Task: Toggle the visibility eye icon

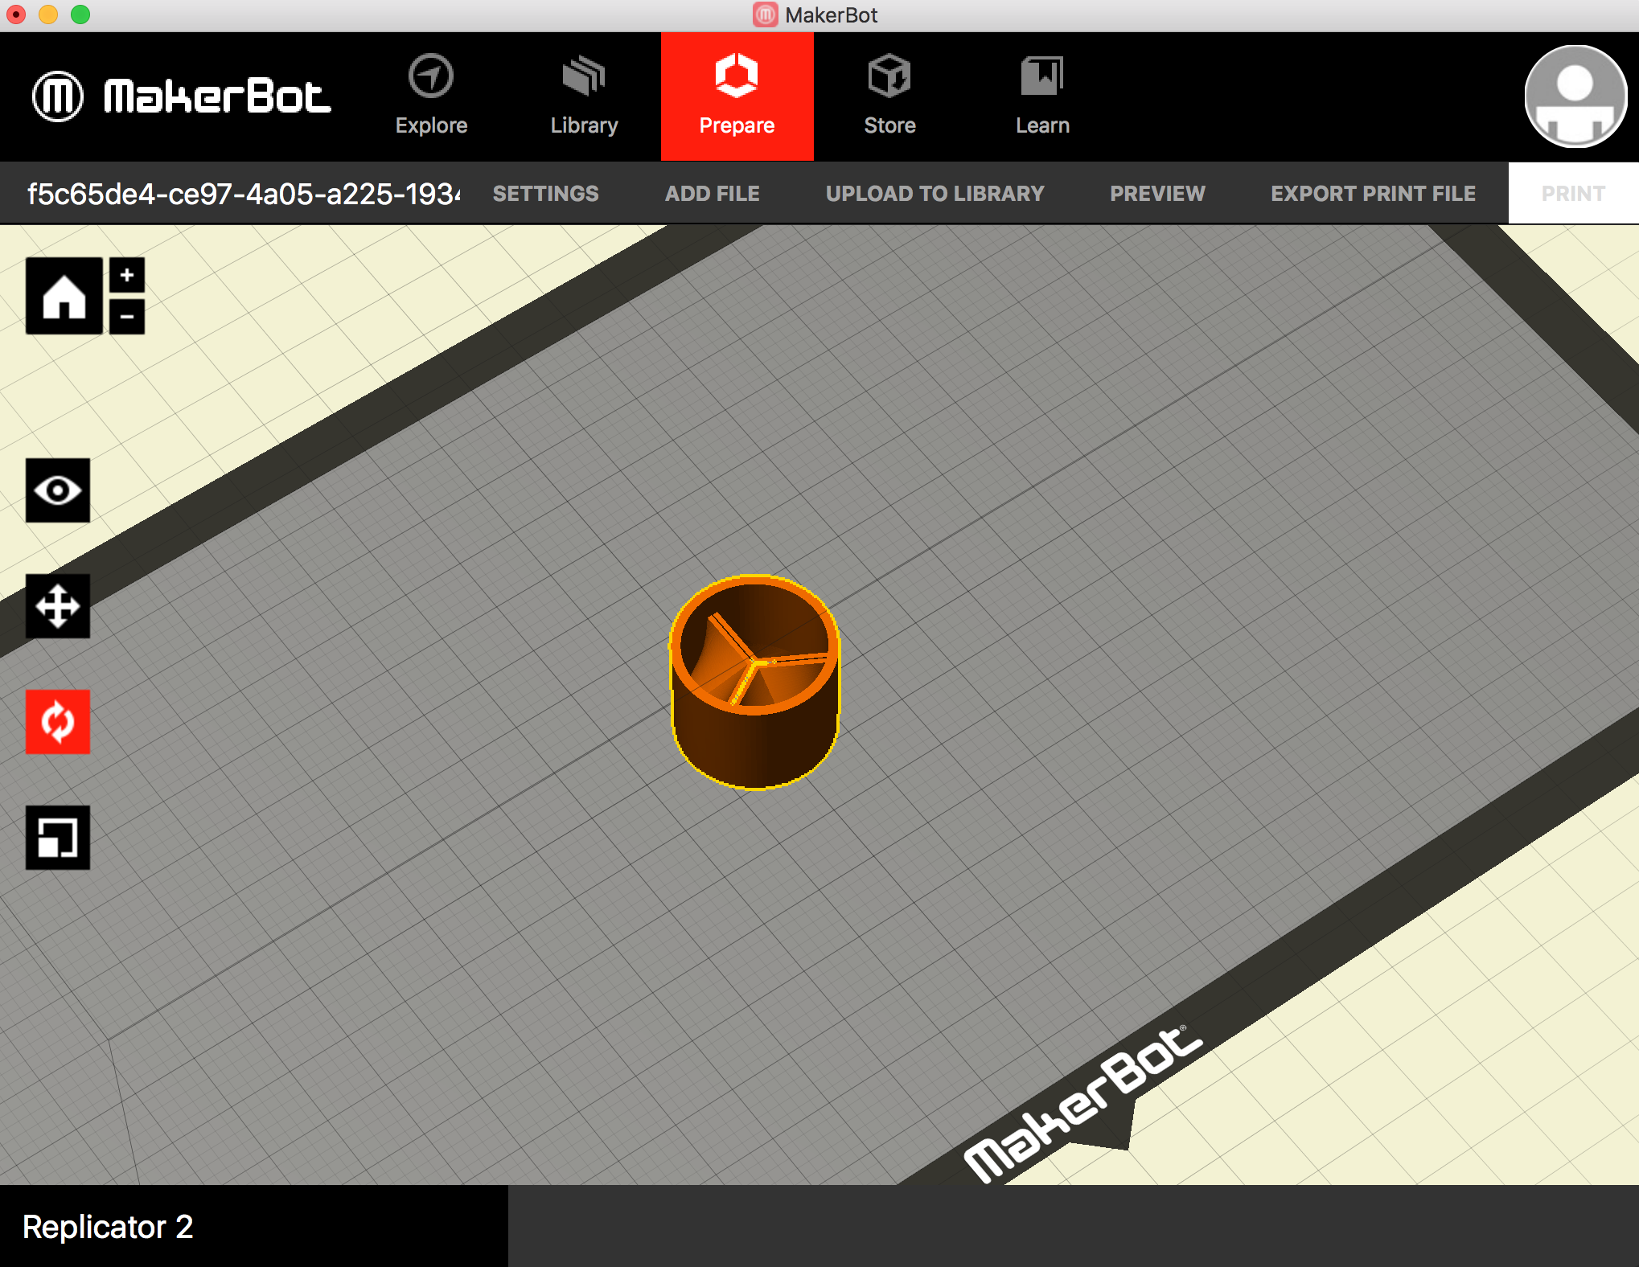Action: pyautogui.click(x=57, y=490)
